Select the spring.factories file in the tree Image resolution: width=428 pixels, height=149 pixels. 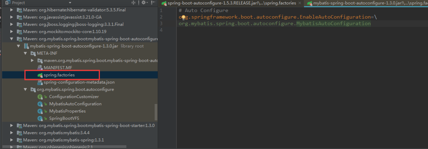59,75
